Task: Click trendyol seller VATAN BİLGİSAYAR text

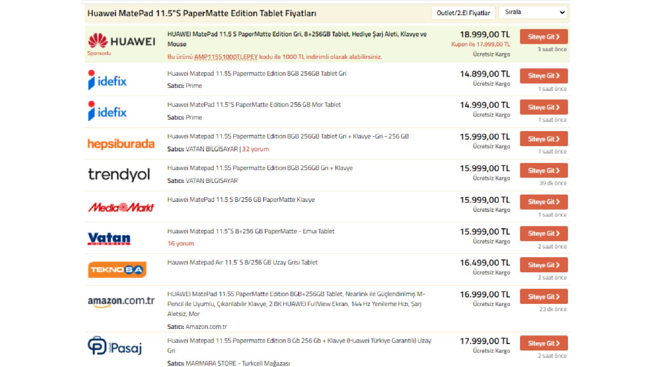Action: tap(212, 180)
